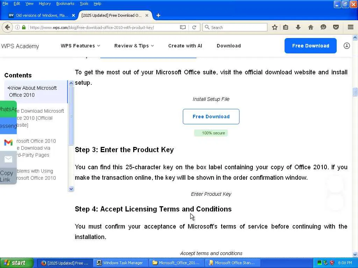Open the View menu
Viewport: 358px width, 268px height.
pos(29,3)
